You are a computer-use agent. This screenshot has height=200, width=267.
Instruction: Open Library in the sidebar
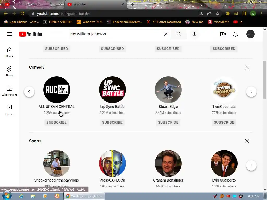pos(9,110)
